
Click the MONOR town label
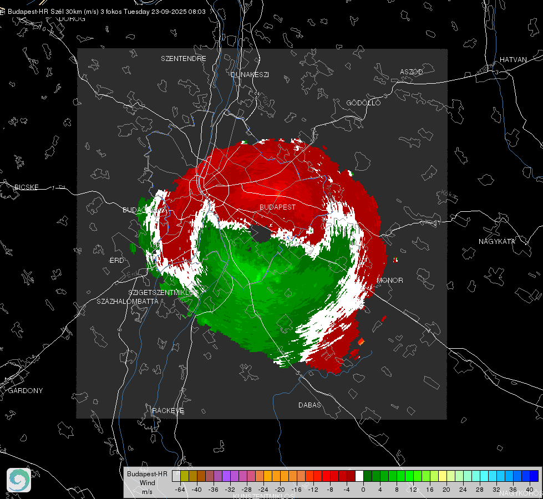pos(390,281)
